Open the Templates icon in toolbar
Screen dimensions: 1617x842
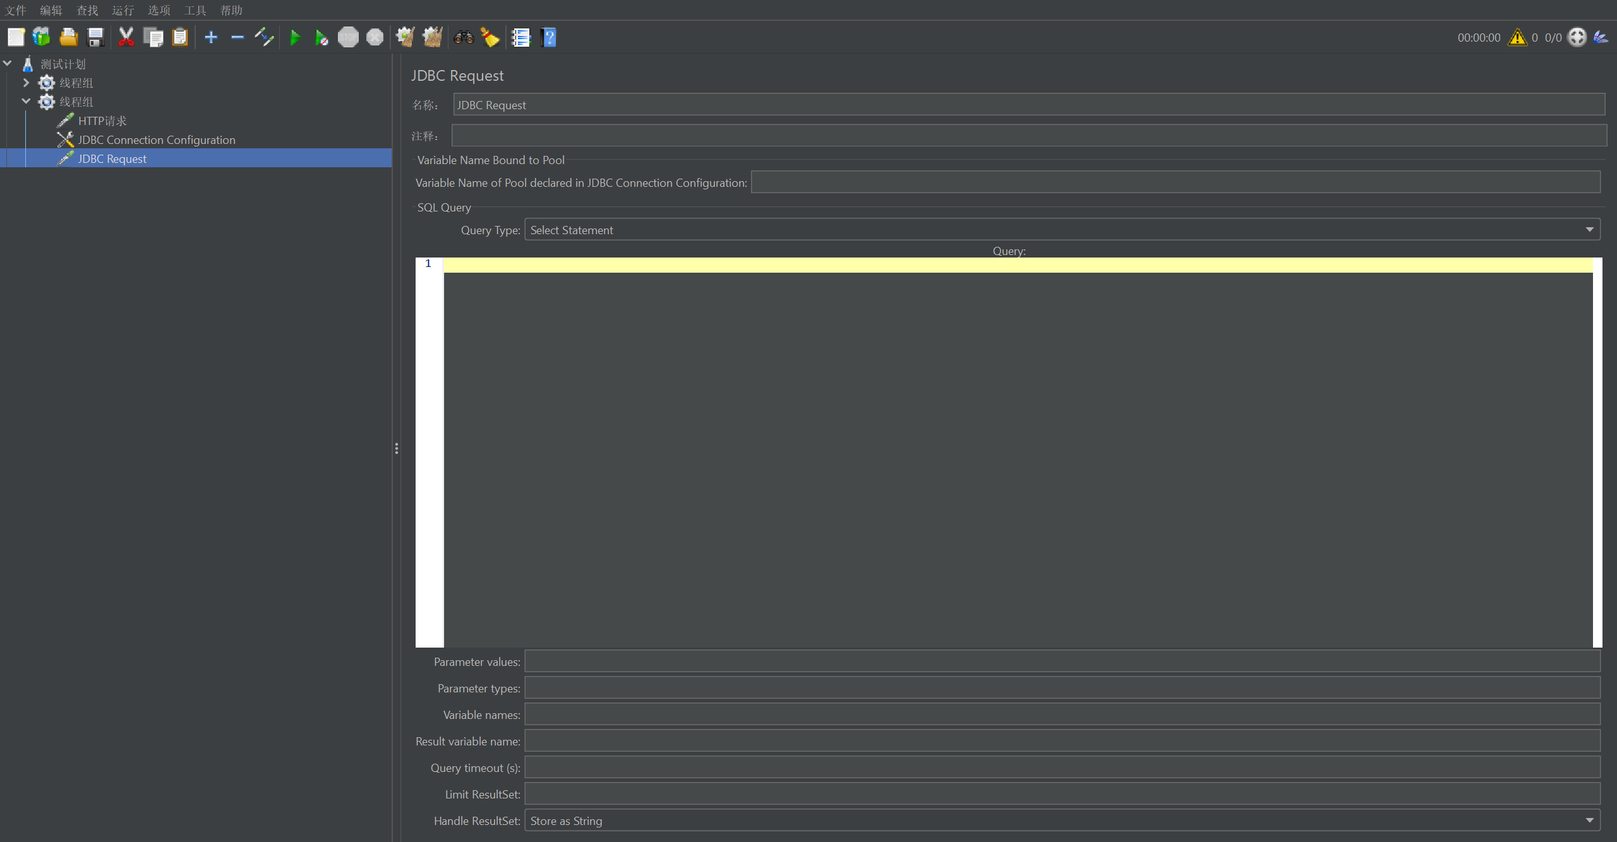click(42, 37)
